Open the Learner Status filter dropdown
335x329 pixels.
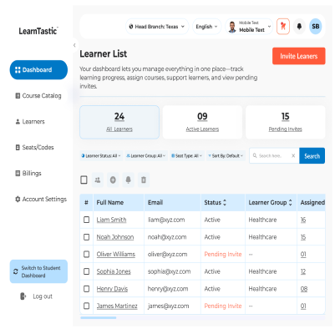tap(101, 156)
